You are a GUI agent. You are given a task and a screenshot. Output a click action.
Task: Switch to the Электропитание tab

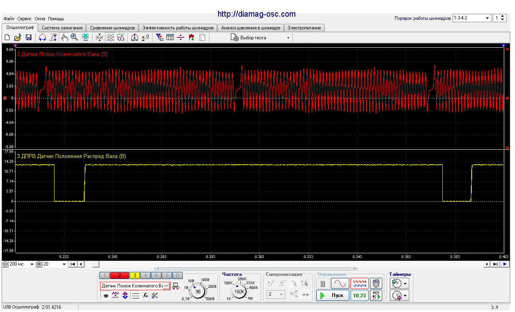tap(304, 28)
